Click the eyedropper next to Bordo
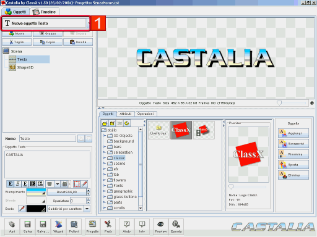The width and height of the screenshot is (317, 237). click(22, 209)
